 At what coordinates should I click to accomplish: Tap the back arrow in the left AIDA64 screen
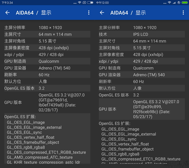click(x=8, y=13)
